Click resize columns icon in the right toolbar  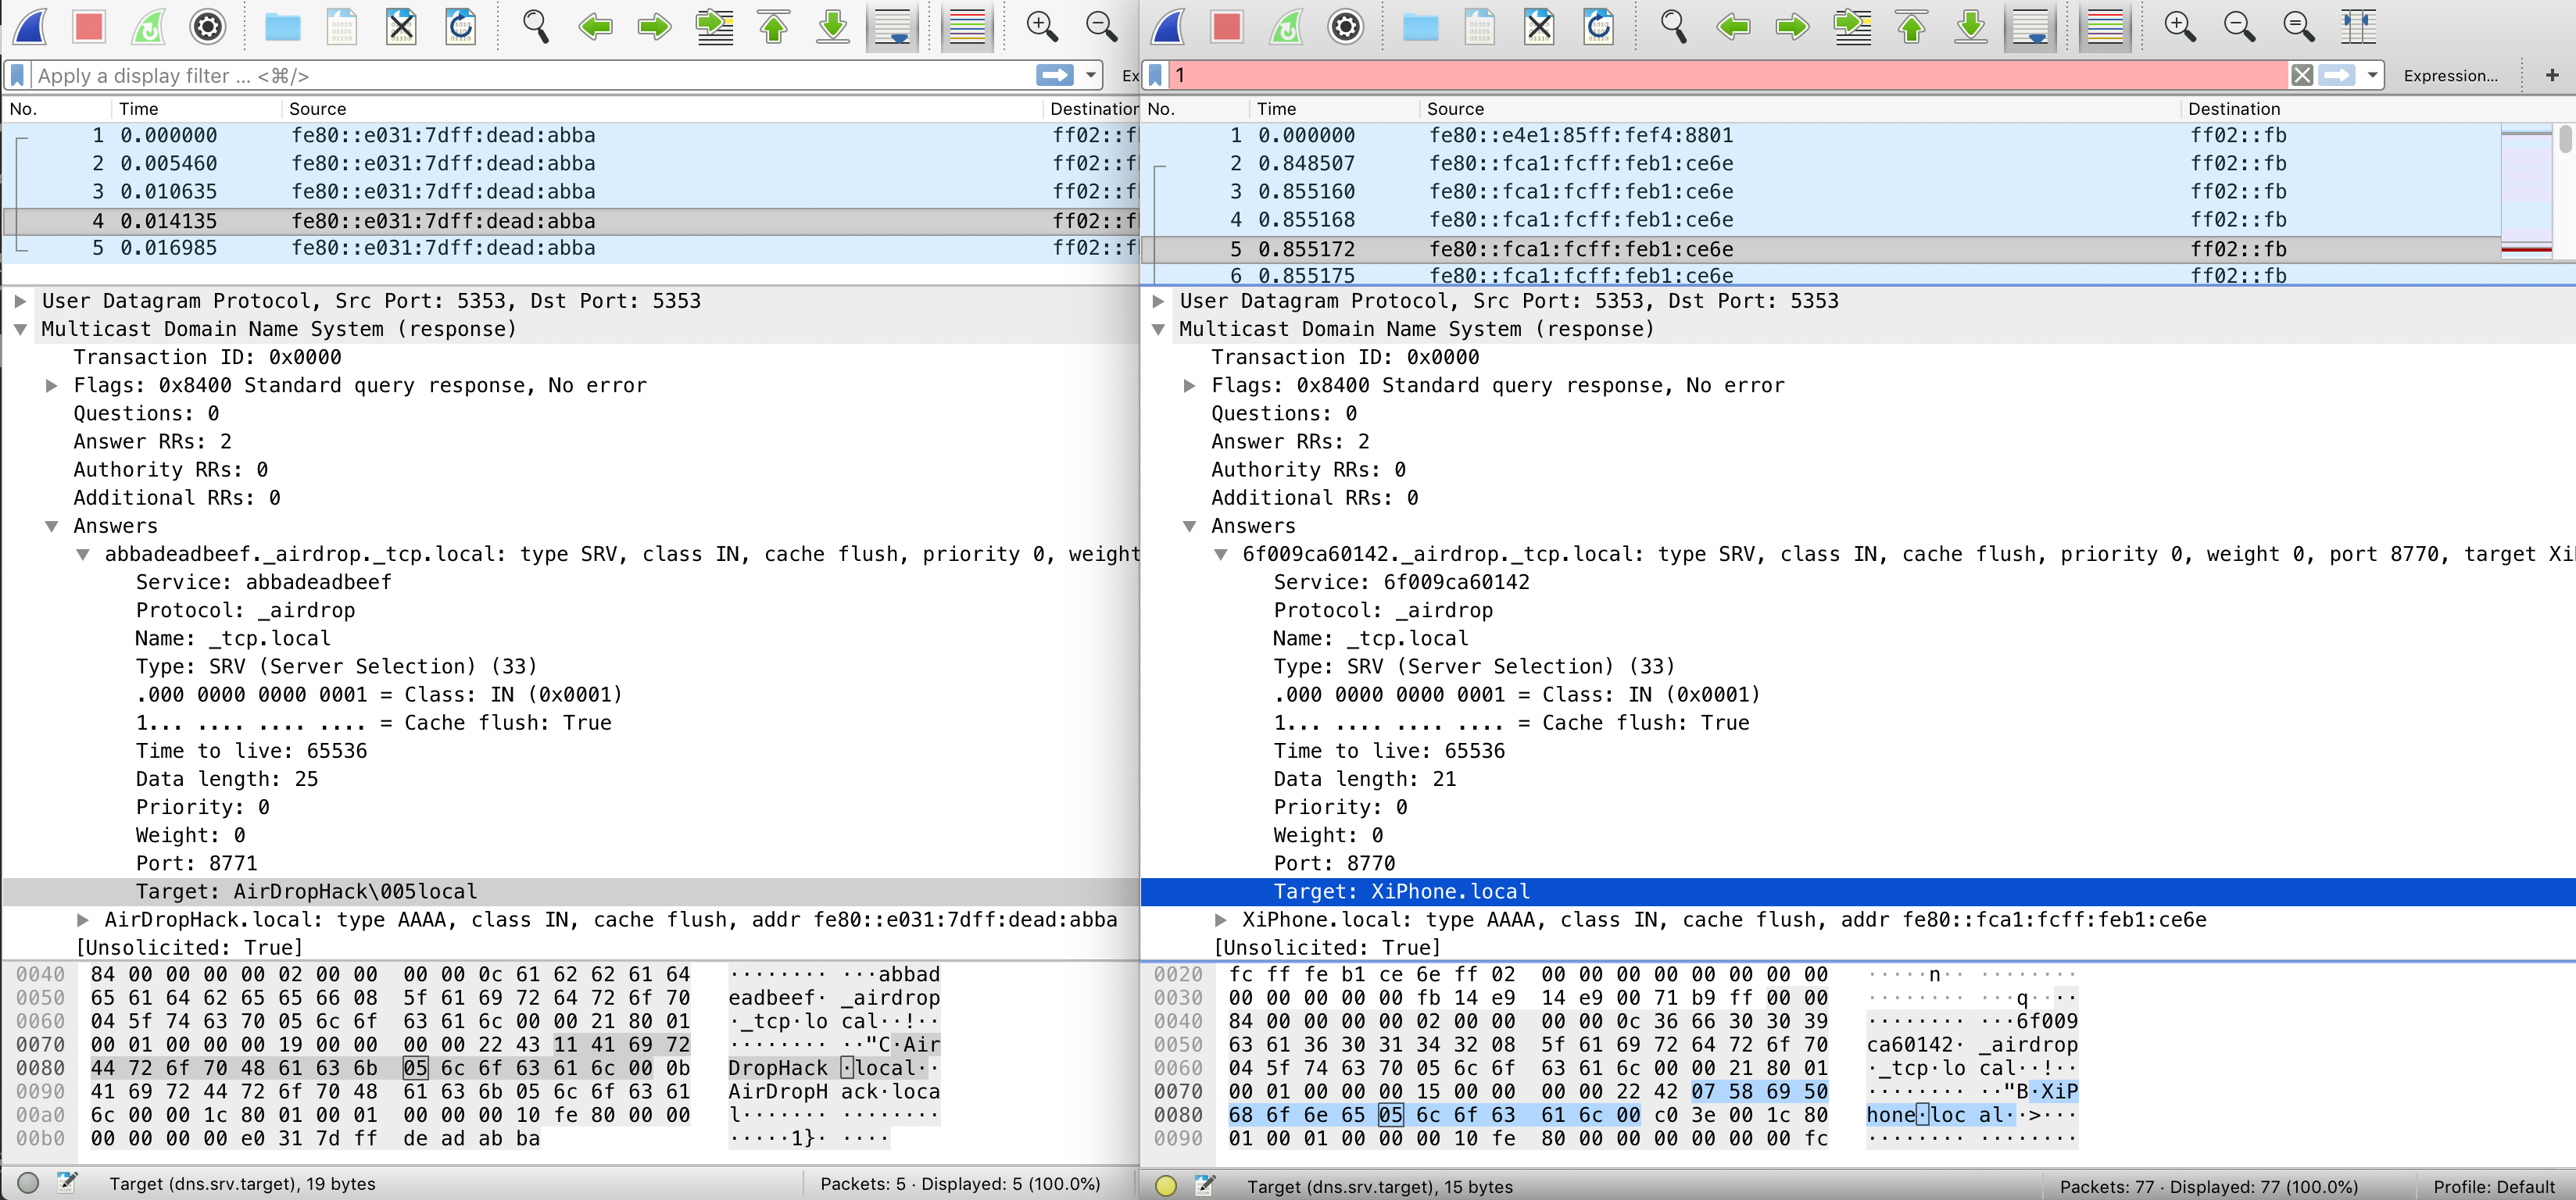pos(2357,27)
